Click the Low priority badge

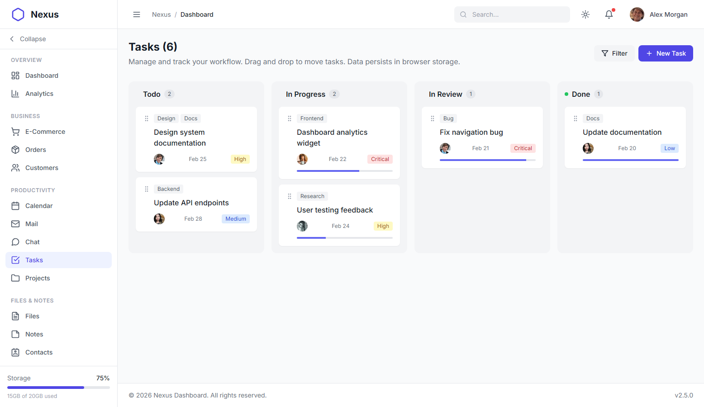click(670, 148)
